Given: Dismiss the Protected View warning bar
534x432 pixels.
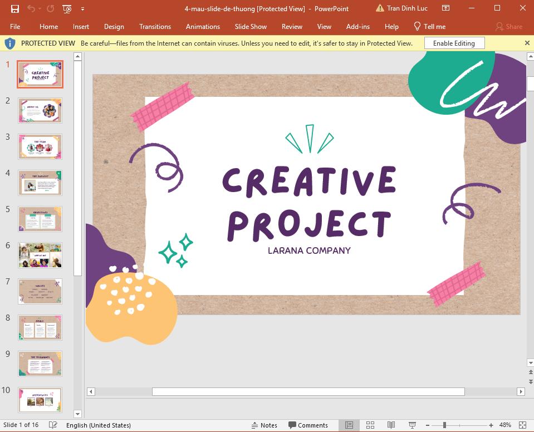Looking at the screenshot, I should coord(527,43).
